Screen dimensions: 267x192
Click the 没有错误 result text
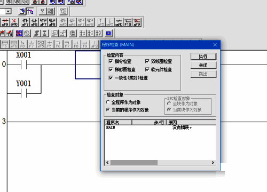182,127
